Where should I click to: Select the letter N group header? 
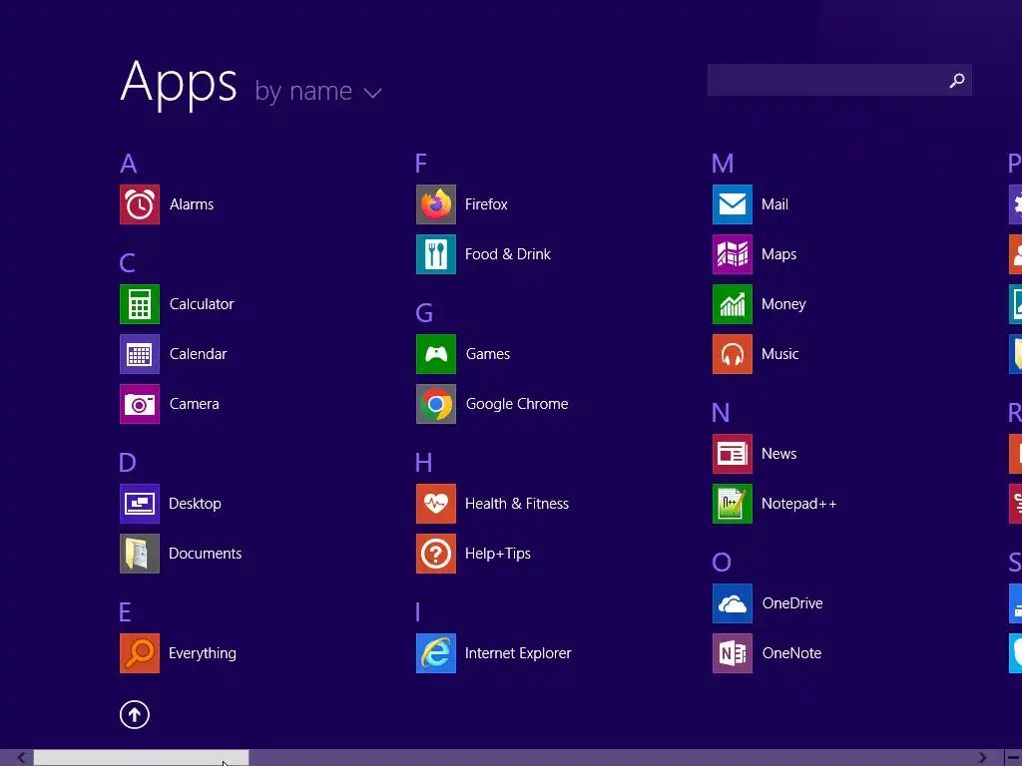[721, 413]
